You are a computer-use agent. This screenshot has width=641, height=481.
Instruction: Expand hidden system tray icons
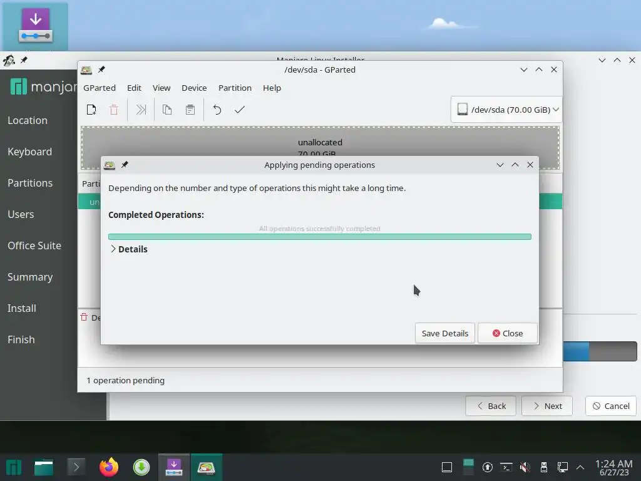580,467
